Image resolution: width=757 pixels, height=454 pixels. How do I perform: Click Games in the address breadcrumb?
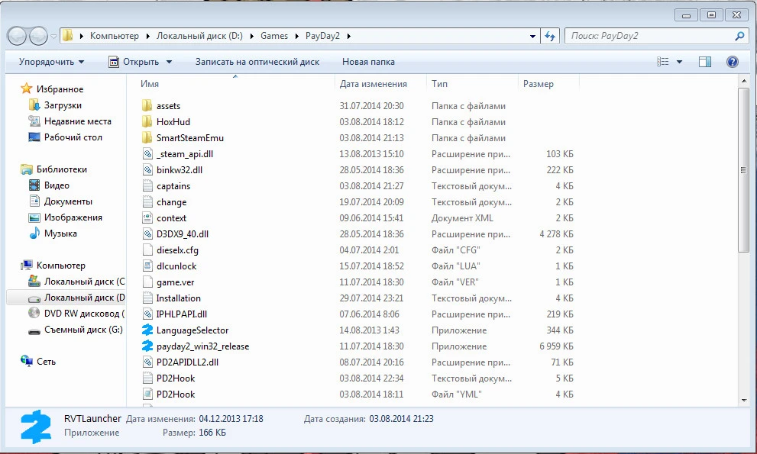tap(274, 36)
